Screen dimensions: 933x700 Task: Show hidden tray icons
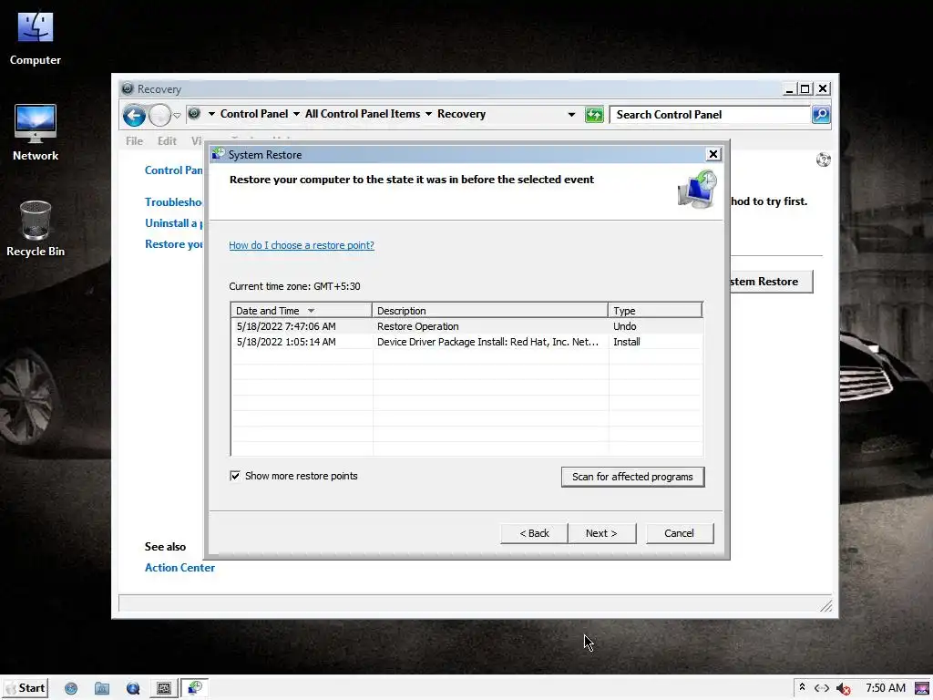pos(802,687)
